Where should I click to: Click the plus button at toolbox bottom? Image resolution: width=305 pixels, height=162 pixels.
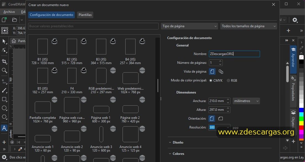[4, 142]
